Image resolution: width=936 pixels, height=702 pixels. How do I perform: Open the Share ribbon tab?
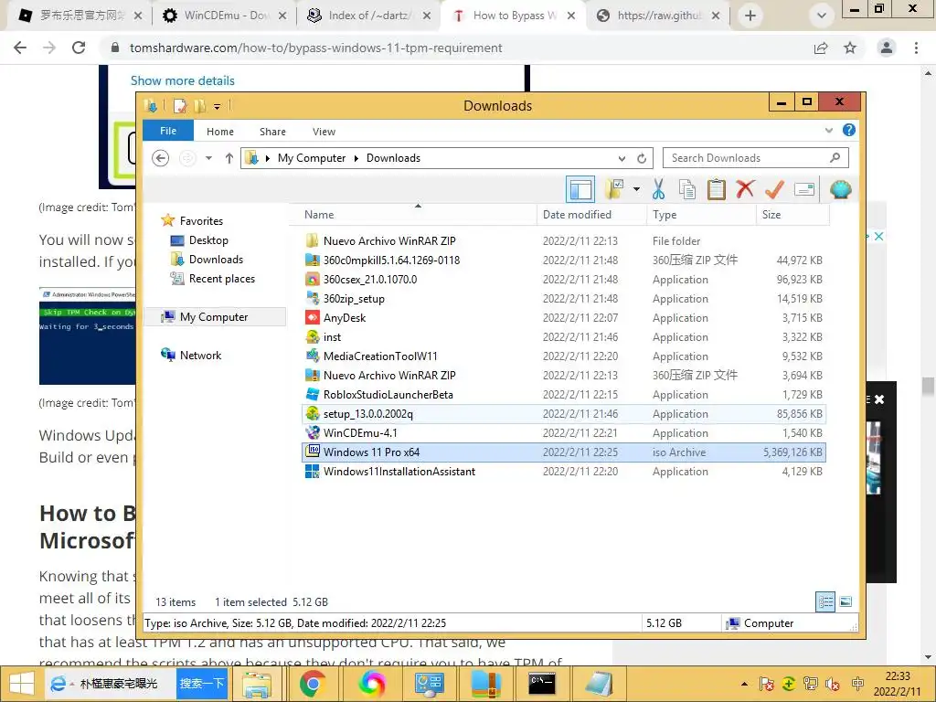click(272, 132)
